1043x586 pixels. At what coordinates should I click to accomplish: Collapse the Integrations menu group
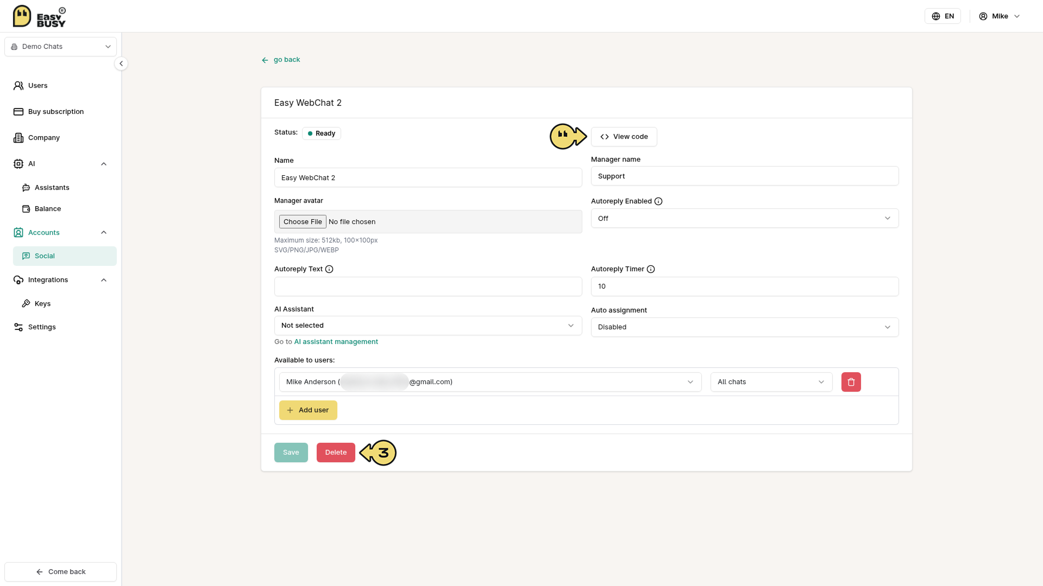point(104,280)
